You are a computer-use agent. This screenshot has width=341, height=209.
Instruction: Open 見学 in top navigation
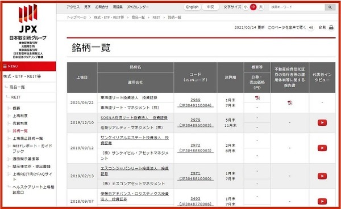(x=88, y=7)
